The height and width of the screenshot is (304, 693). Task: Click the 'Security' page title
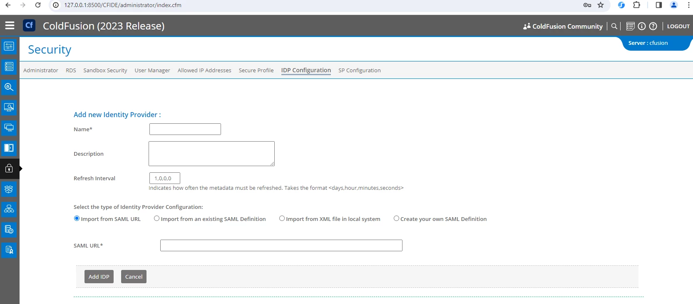[x=50, y=49]
